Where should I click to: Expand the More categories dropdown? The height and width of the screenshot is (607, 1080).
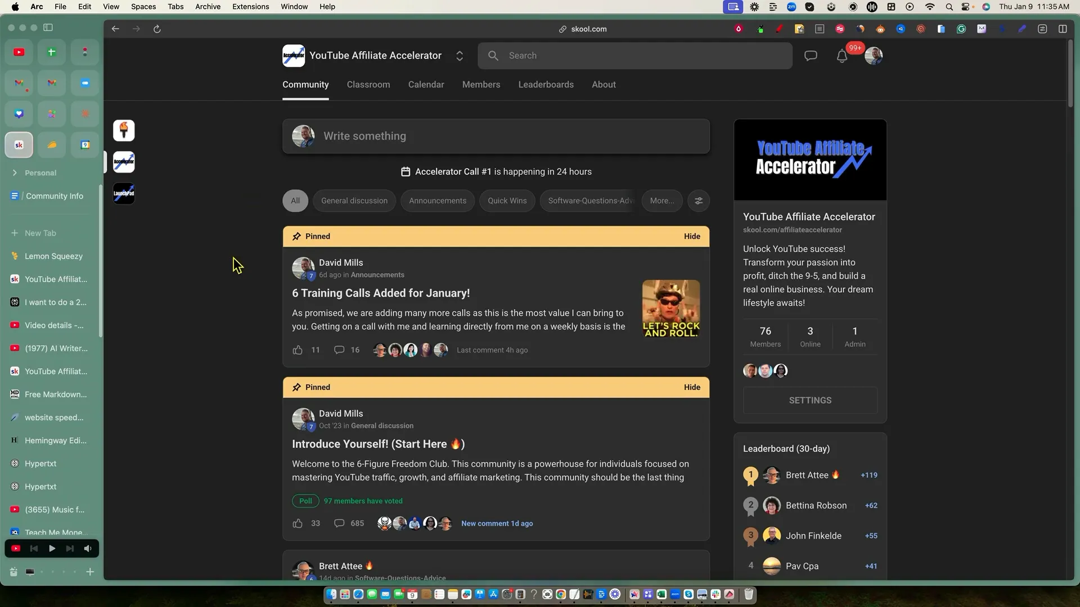(661, 201)
